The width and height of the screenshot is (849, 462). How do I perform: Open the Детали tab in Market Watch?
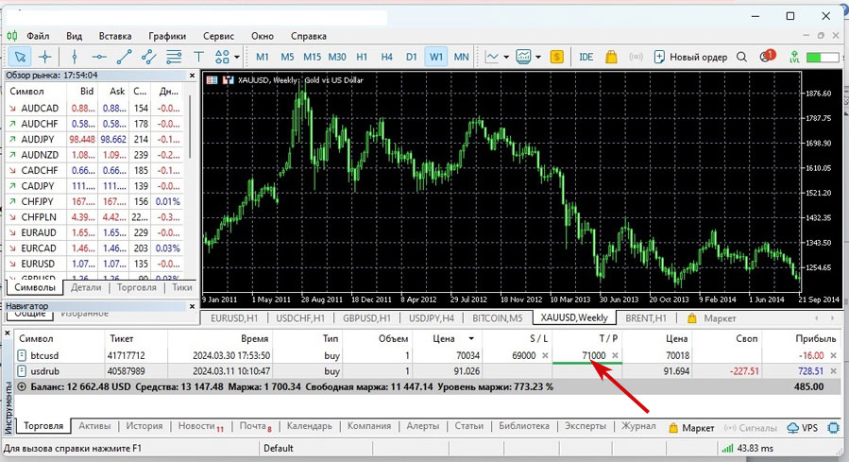point(86,287)
